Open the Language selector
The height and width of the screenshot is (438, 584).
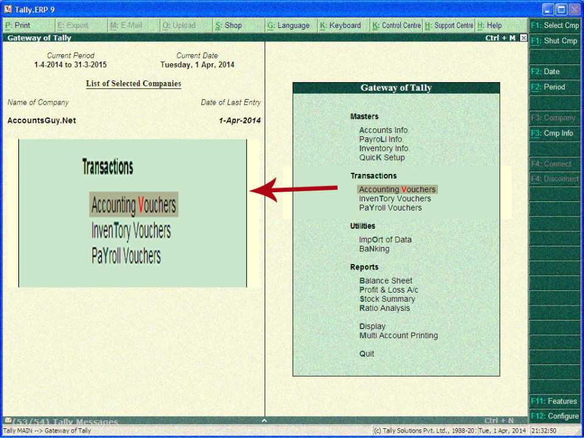[289, 25]
